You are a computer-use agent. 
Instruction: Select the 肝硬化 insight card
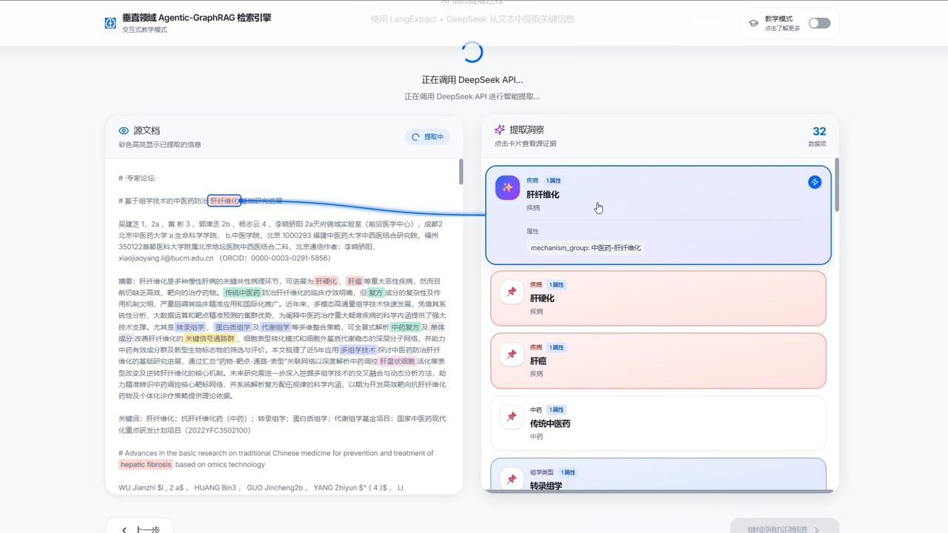[658, 298]
